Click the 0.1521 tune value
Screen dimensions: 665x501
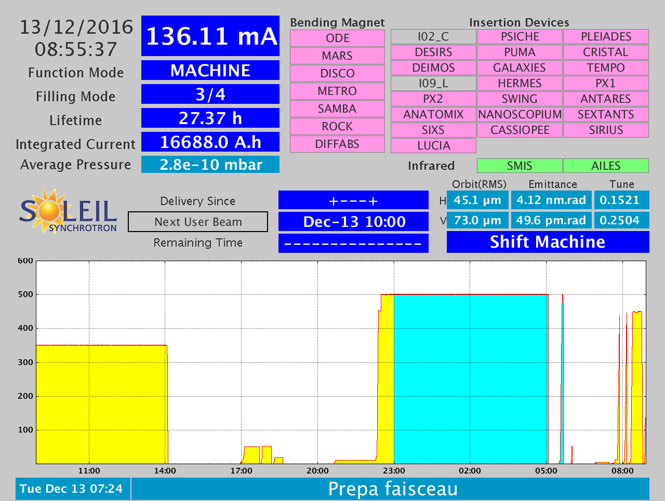click(621, 200)
